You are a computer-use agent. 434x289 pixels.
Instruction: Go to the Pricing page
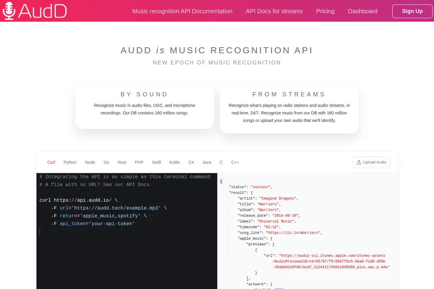coord(325,11)
